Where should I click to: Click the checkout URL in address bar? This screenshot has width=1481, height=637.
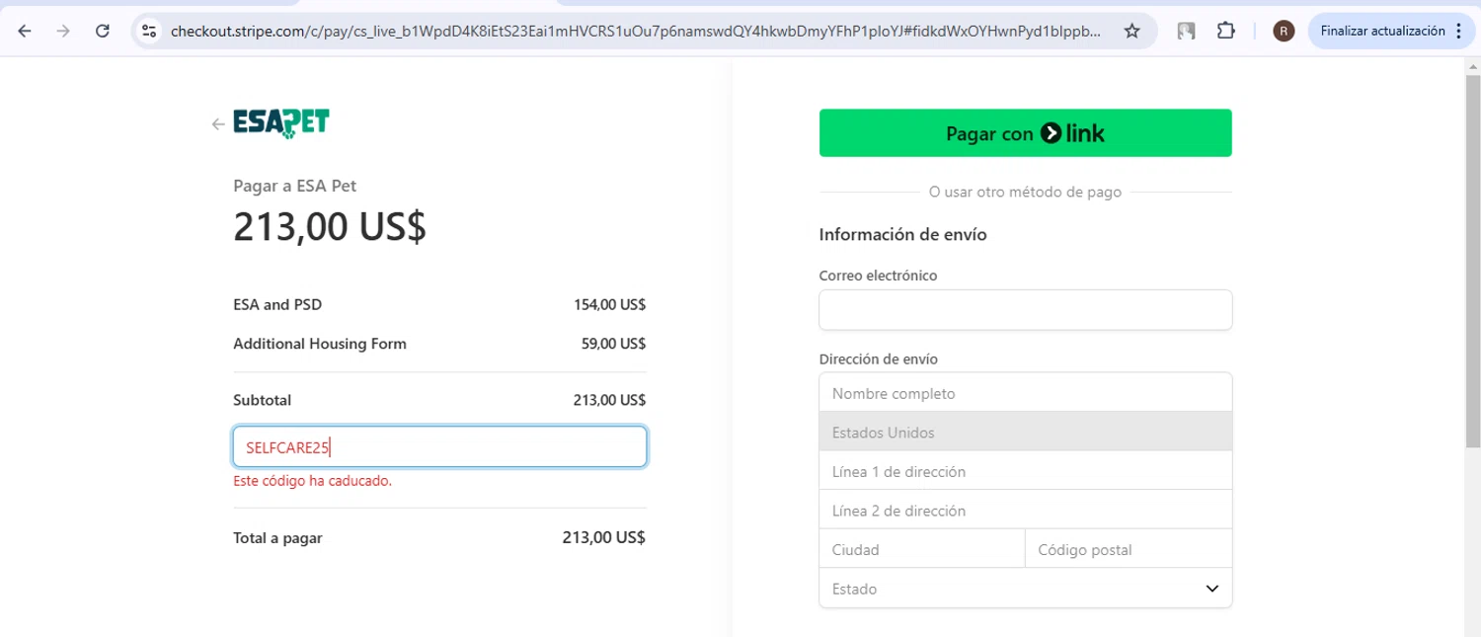(x=636, y=31)
